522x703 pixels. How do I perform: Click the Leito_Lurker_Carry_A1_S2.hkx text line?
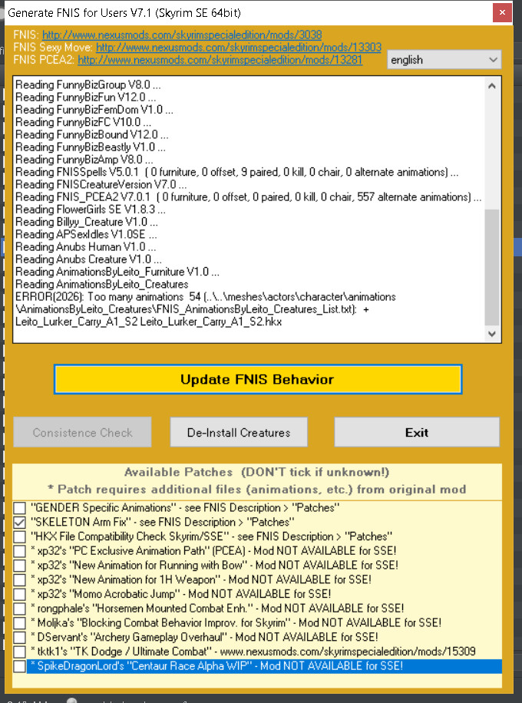[148, 322]
